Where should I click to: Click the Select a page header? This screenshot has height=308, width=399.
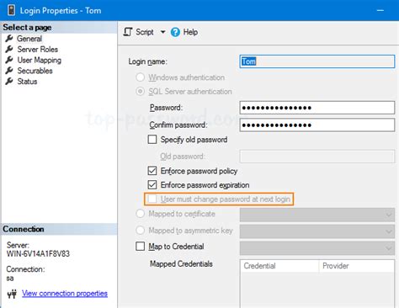[27, 28]
